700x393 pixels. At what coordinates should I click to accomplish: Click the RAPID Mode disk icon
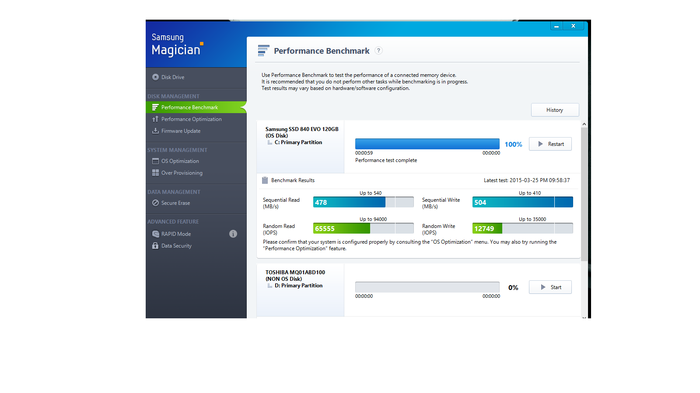(155, 234)
